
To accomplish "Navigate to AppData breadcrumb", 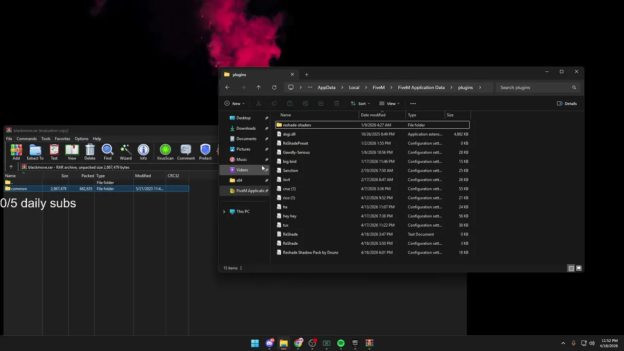I will [x=326, y=87].
